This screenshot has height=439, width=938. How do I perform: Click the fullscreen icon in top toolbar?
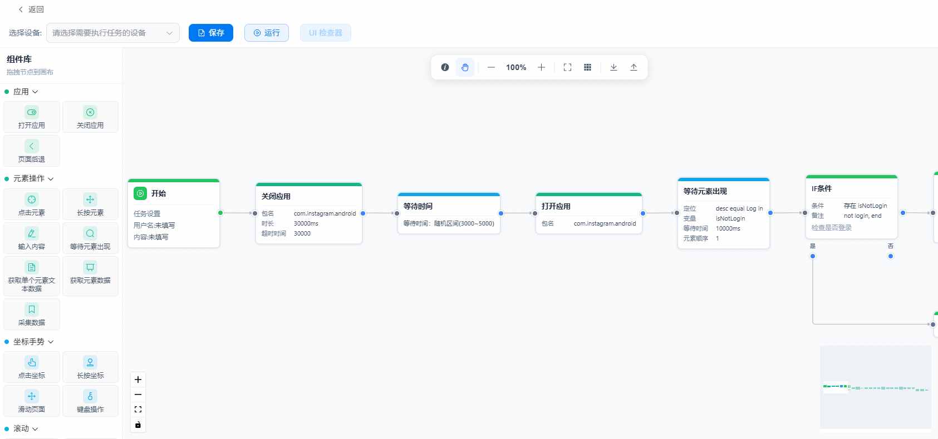[x=567, y=67]
